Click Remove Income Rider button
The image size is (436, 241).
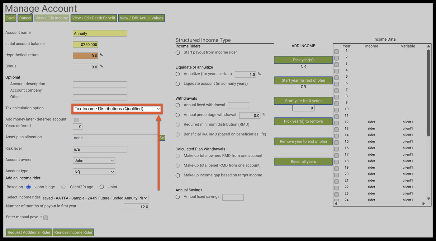point(73,232)
